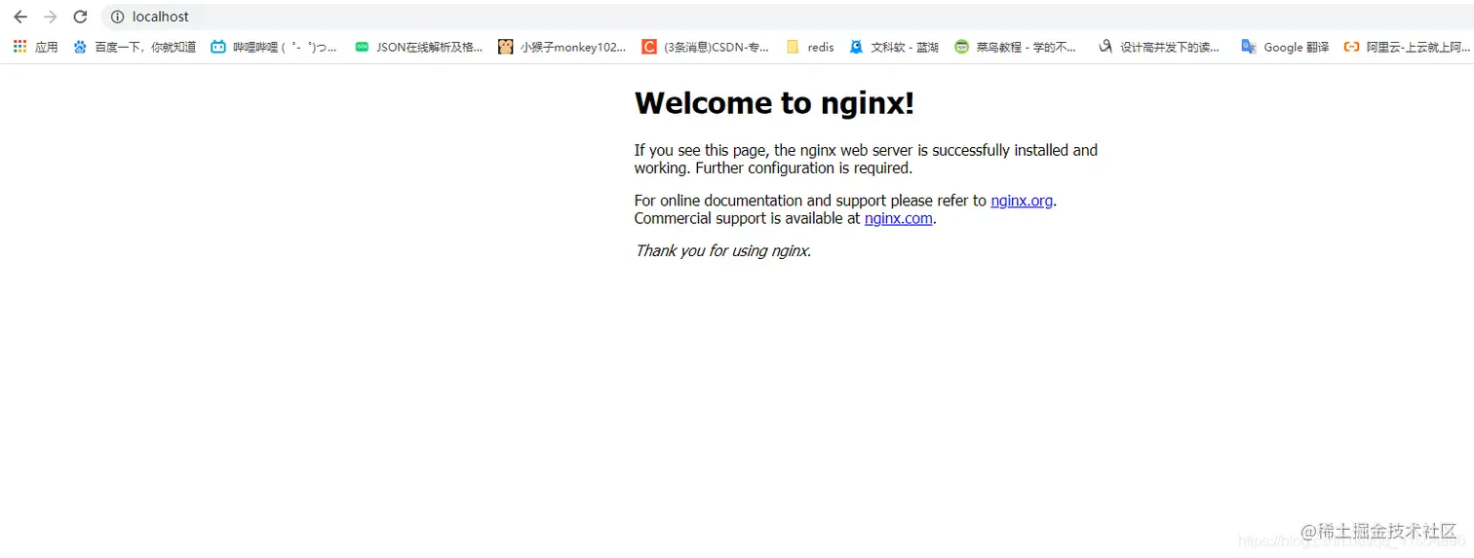Click the "Welcome to nginx!" heading

click(x=774, y=103)
